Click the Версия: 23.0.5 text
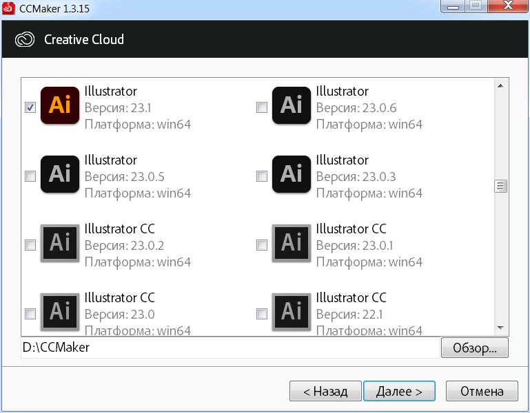 [x=124, y=177]
